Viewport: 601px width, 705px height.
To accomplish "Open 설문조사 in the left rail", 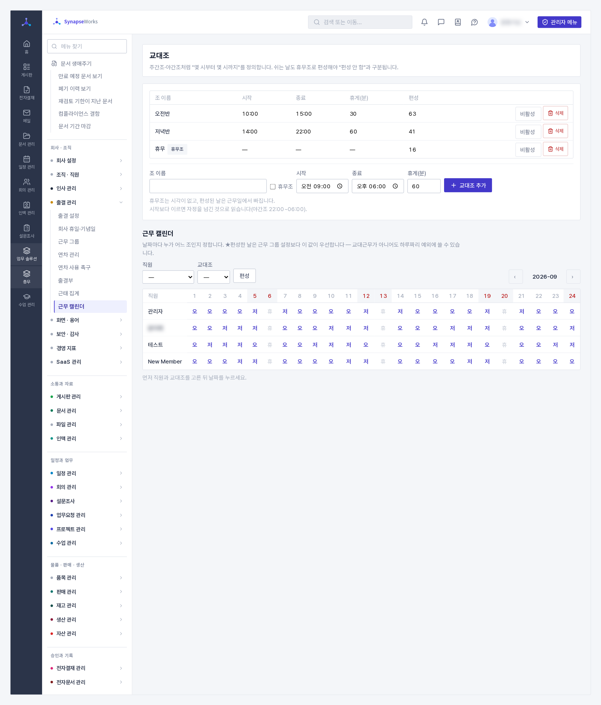I will click(x=26, y=231).
